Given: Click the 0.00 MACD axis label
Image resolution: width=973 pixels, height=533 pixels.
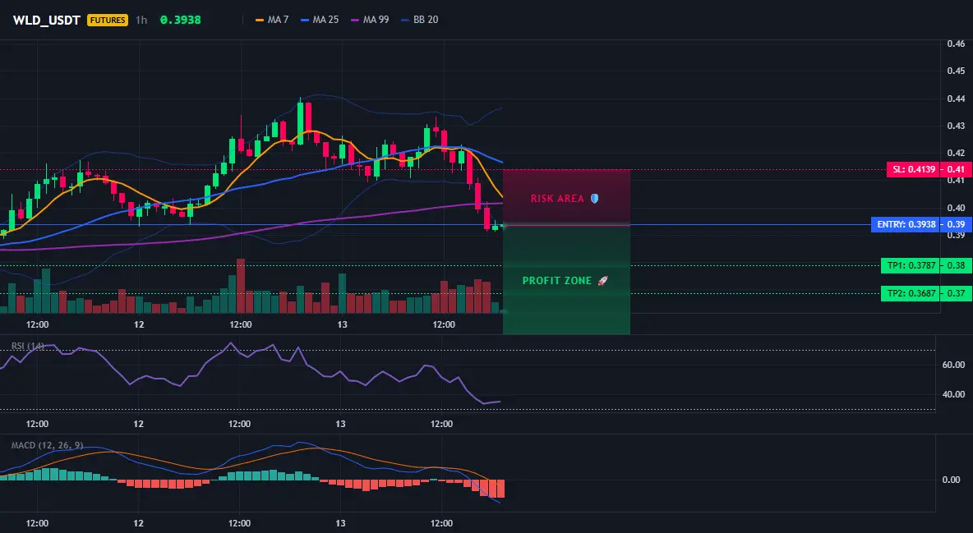Looking at the screenshot, I should (x=952, y=480).
